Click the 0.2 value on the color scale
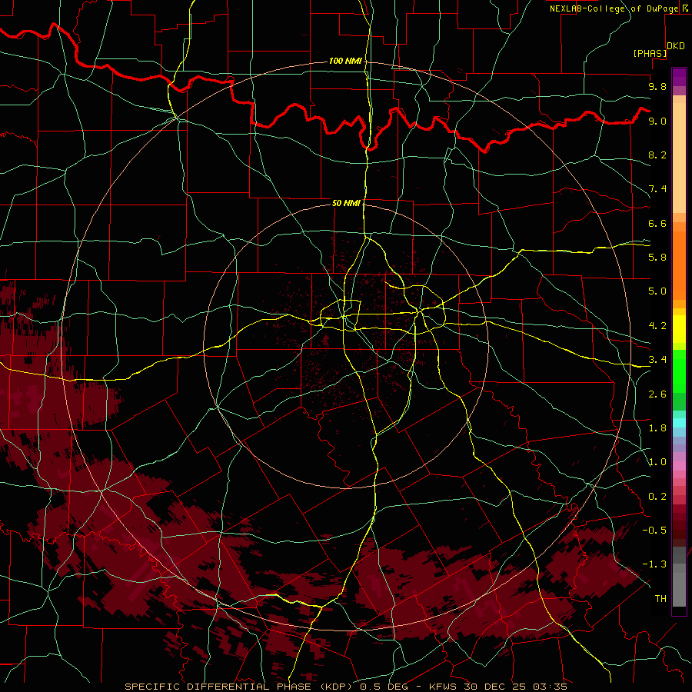 click(x=657, y=497)
